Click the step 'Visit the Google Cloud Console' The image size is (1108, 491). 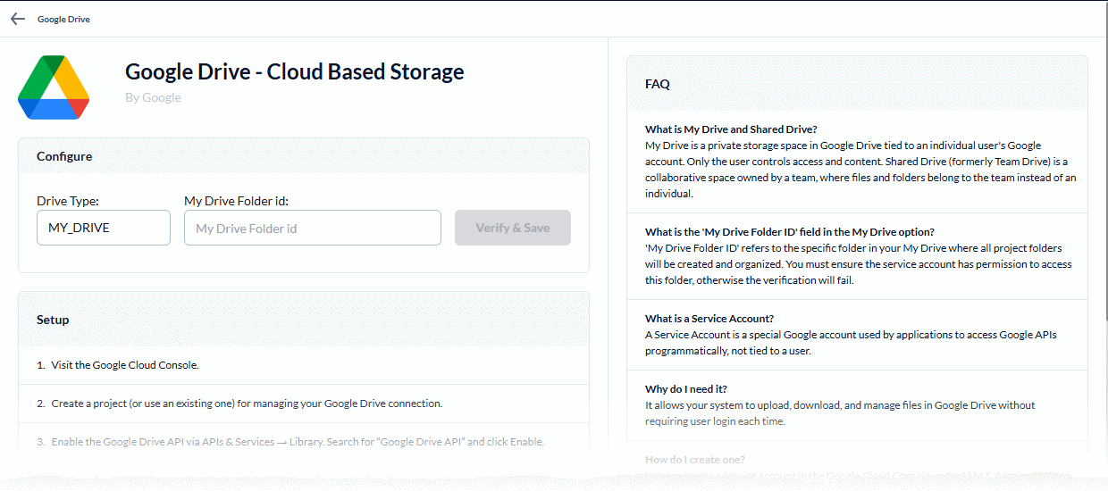click(x=304, y=365)
